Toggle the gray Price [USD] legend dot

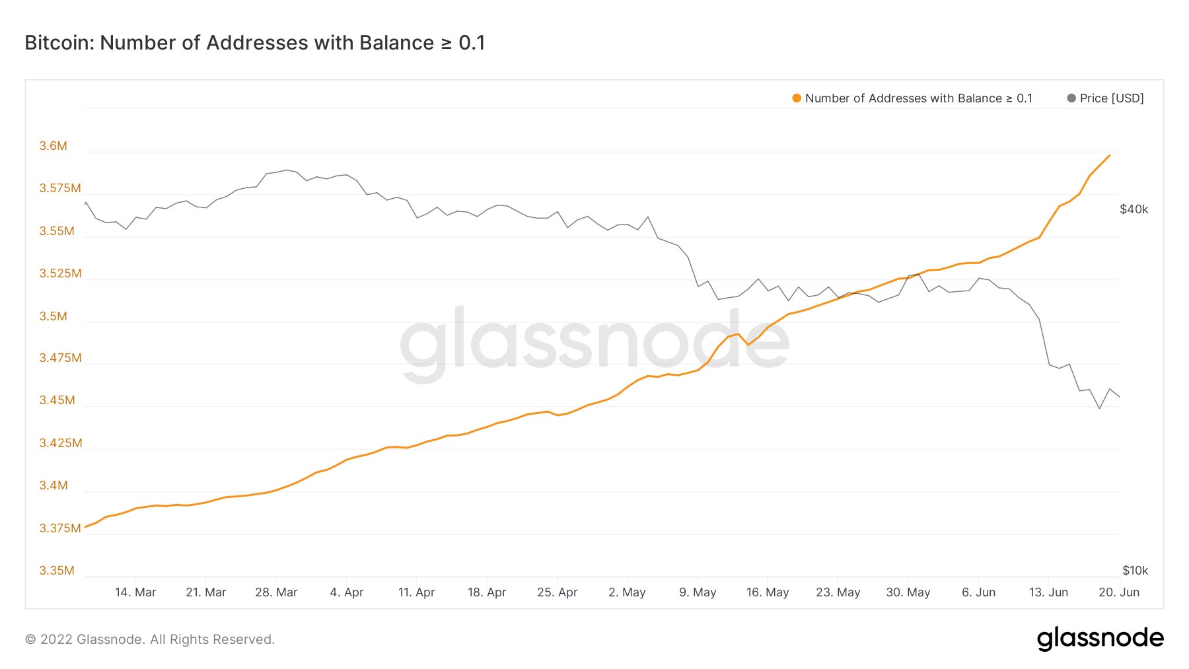click(x=1071, y=98)
